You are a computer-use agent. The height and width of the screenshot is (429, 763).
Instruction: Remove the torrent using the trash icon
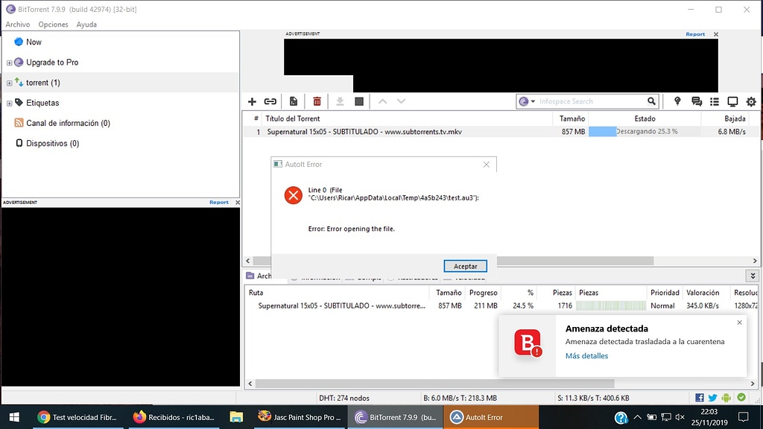pos(317,101)
